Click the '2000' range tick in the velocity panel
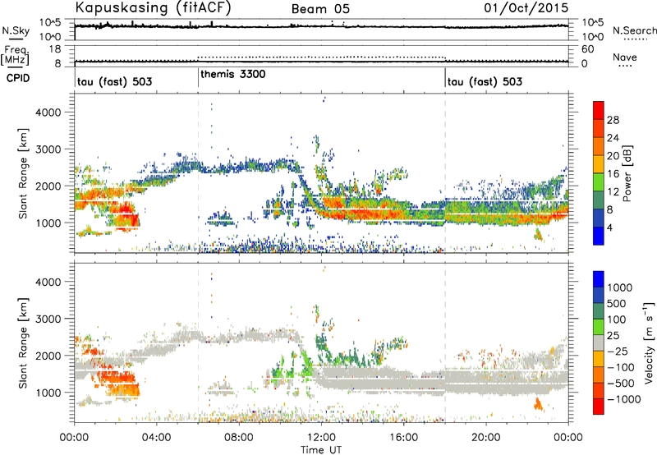This screenshot has height=455, width=657. 48,356
